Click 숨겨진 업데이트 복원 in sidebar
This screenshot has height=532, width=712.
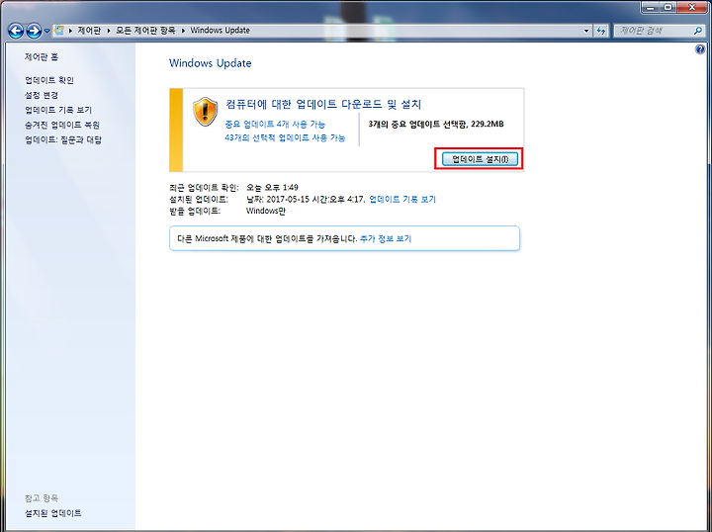(62, 125)
